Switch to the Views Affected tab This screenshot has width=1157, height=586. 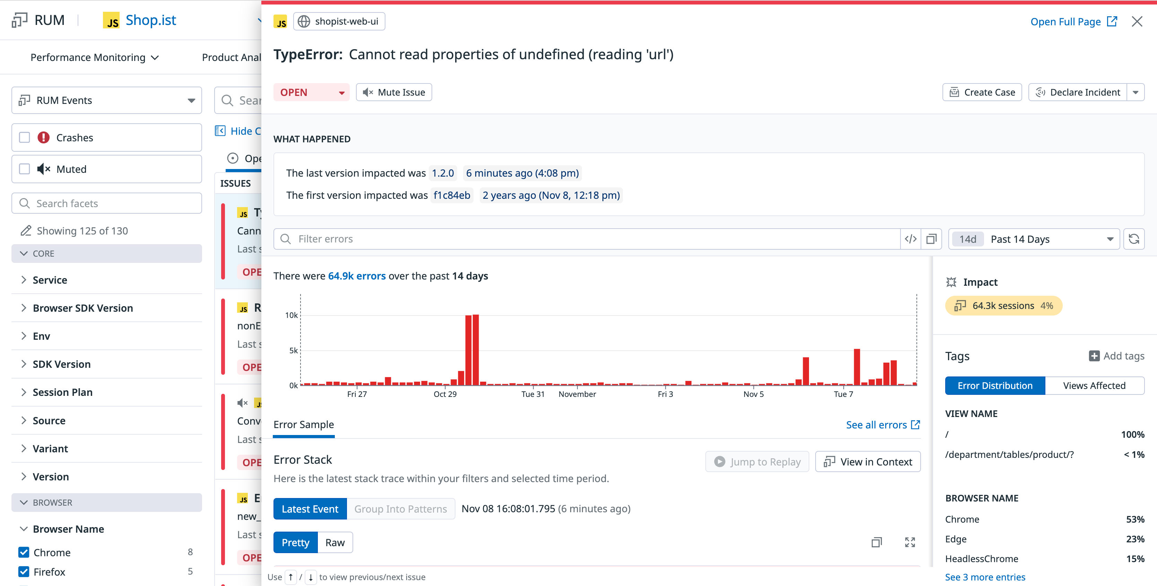(x=1094, y=385)
